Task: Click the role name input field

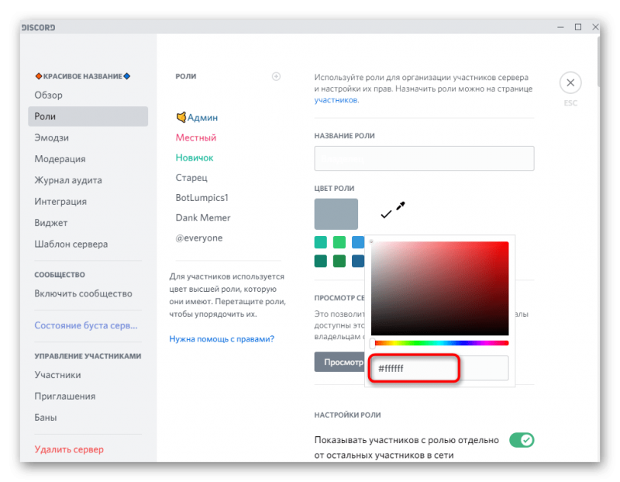Action: tap(424, 158)
